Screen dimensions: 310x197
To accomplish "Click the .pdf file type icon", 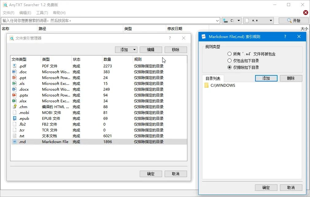I will (14, 66).
